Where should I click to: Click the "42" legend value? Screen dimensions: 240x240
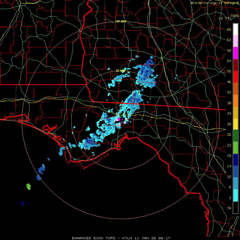click(229, 93)
